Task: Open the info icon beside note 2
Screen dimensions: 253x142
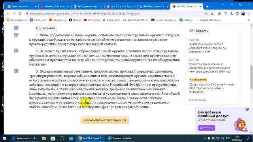Action: click(16, 50)
